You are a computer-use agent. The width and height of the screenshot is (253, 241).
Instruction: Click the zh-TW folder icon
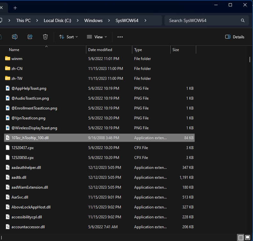tap(8, 78)
